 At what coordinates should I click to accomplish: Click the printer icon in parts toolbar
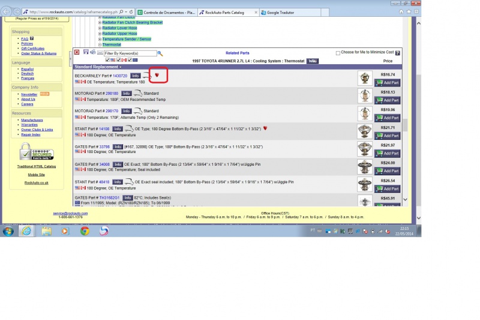[93, 52]
